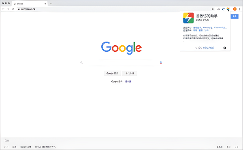Click the Google search input field
Image resolution: width=243 pixels, height=150 pixels.
point(121,63)
